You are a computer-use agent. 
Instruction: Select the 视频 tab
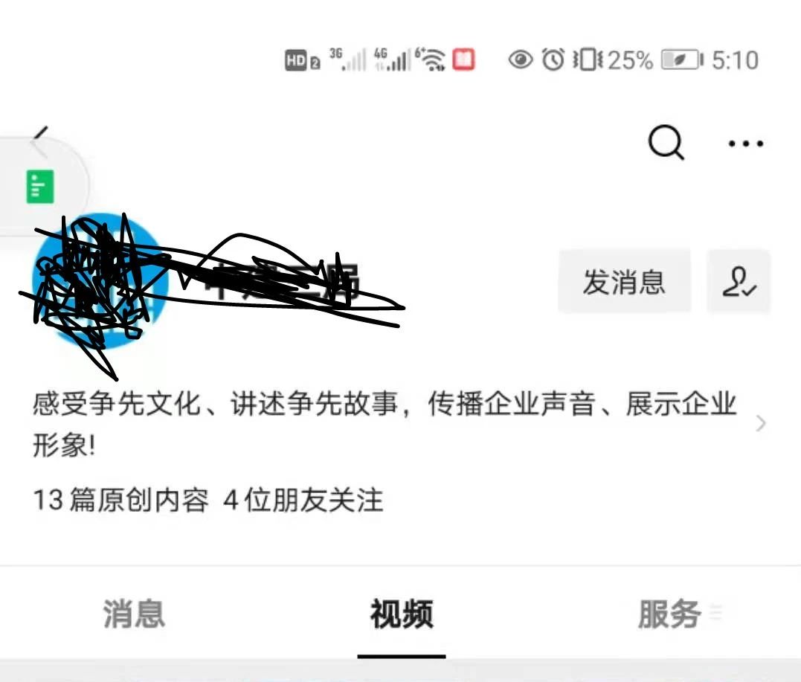[x=402, y=614]
